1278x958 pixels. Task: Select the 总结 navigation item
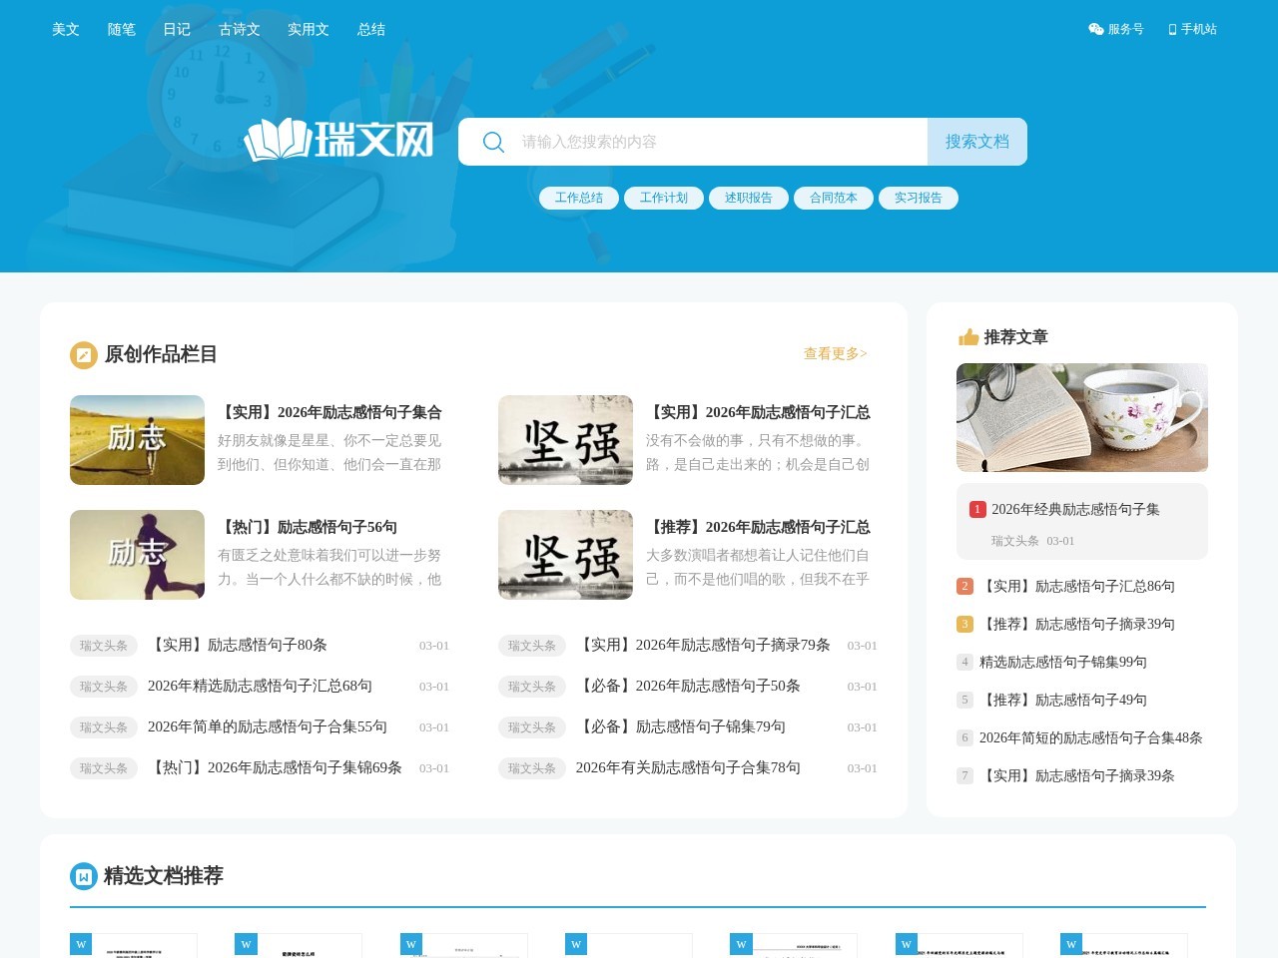pos(370,29)
